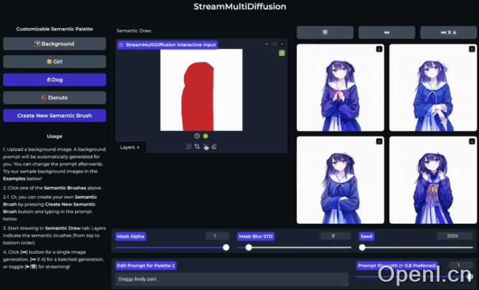Viewport: 479px width, 290px height.
Task: Open the top-right generated girl image
Action: (x=433, y=88)
